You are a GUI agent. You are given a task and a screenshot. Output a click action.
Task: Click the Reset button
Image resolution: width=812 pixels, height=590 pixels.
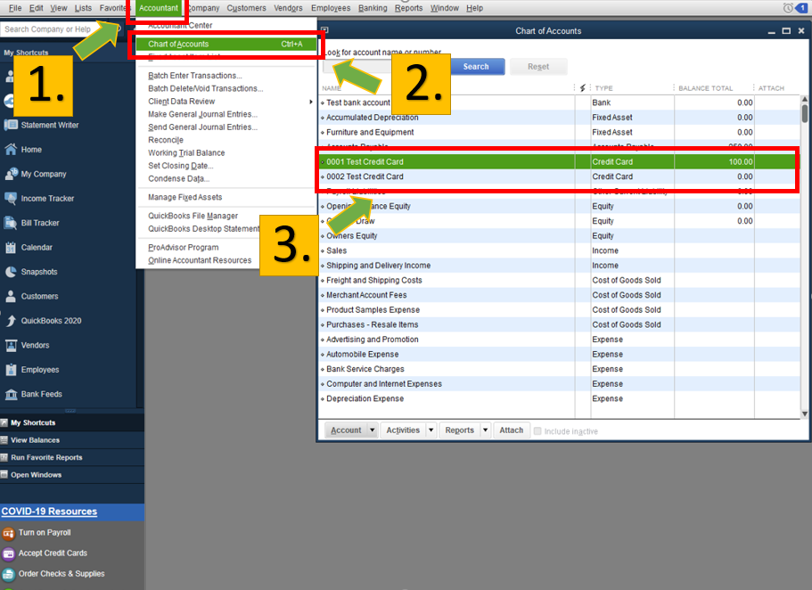pyautogui.click(x=538, y=66)
